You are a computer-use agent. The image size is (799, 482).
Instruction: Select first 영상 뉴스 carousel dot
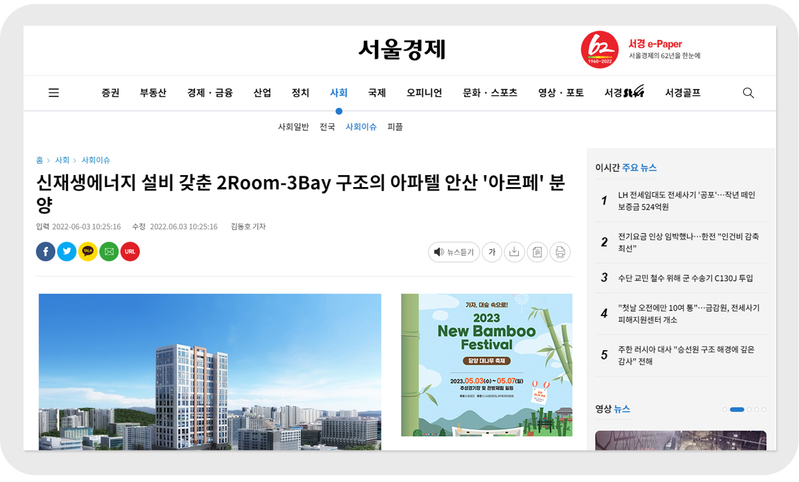[x=724, y=409]
